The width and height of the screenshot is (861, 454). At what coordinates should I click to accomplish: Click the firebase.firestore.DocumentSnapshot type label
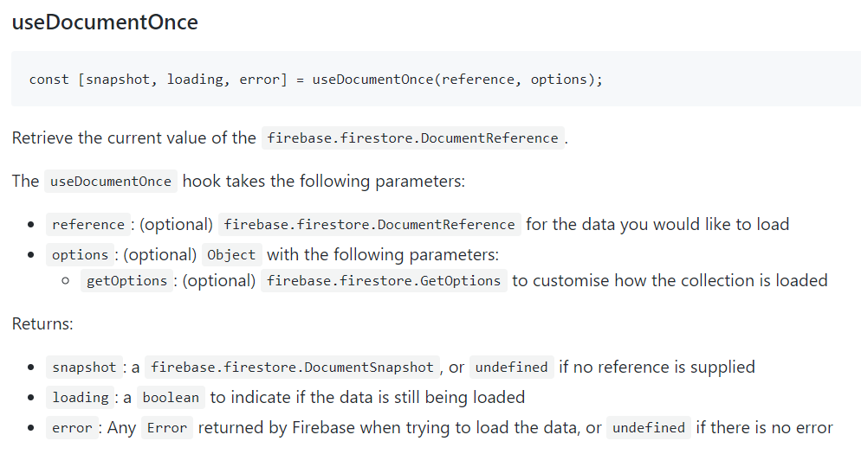[292, 368]
